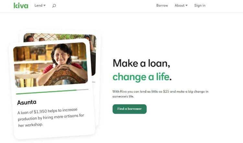The width and height of the screenshot is (243, 143).
Task: Click the Kiva logo
Action: click(21, 6)
